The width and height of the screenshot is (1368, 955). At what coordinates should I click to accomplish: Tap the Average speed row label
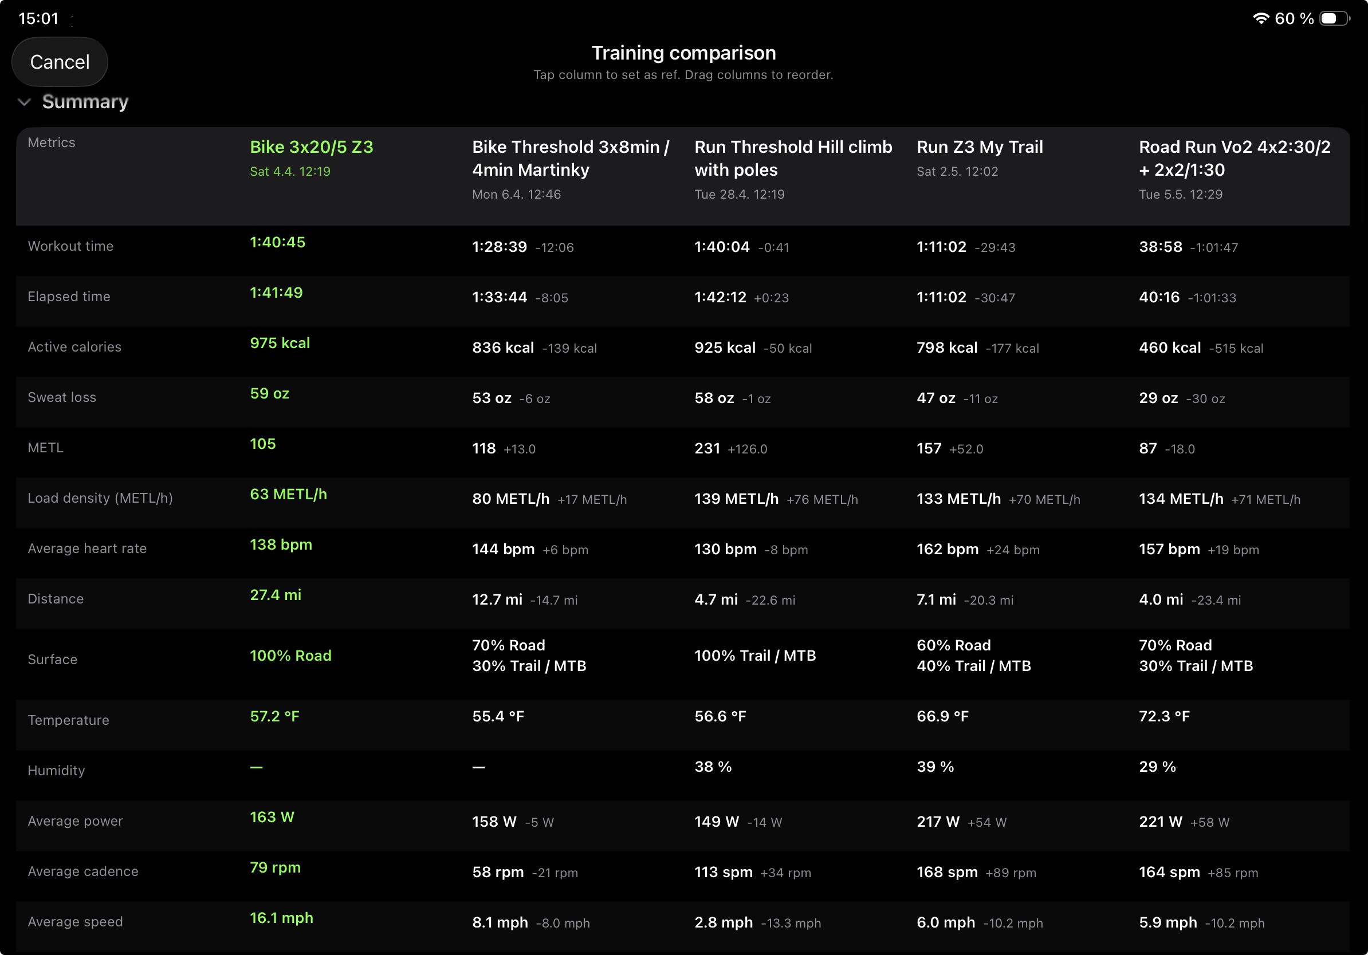75,922
